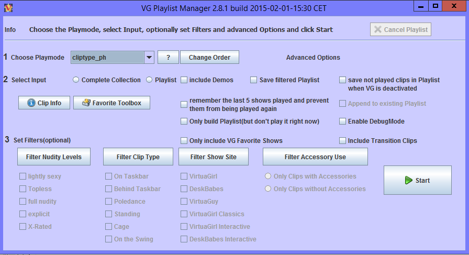Maximize the Playlist Manager window
This screenshot has width=469, height=255.
(x=435, y=6)
